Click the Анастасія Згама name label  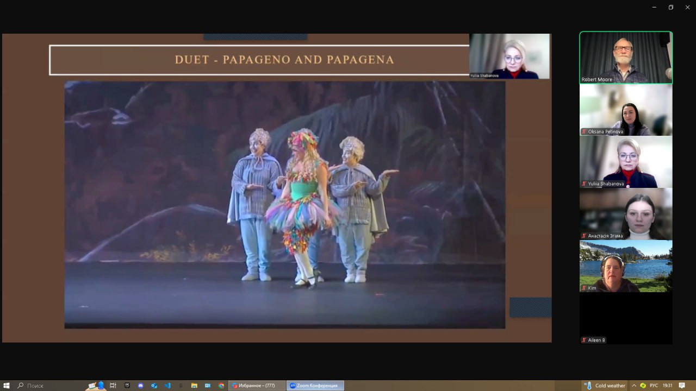[x=605, y=236]
